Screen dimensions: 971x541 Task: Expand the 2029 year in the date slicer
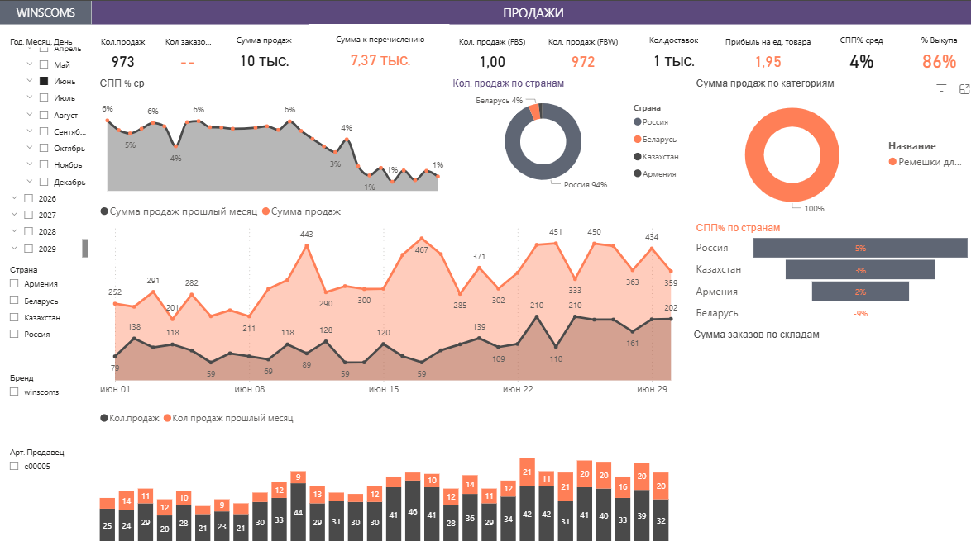coord(14,249)
